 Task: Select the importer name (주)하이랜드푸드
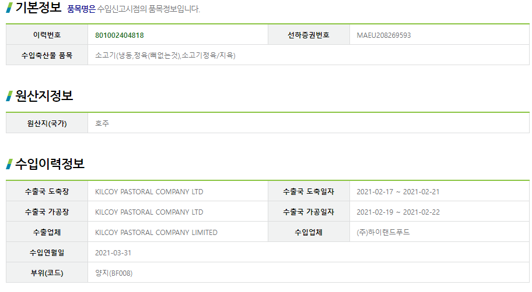coord(383,232)
